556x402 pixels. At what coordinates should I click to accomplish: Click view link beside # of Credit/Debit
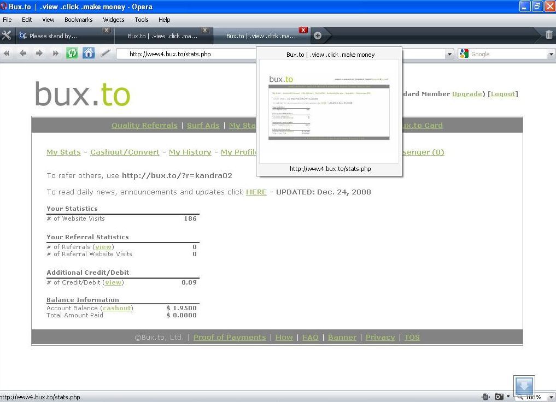pos(113,282)
